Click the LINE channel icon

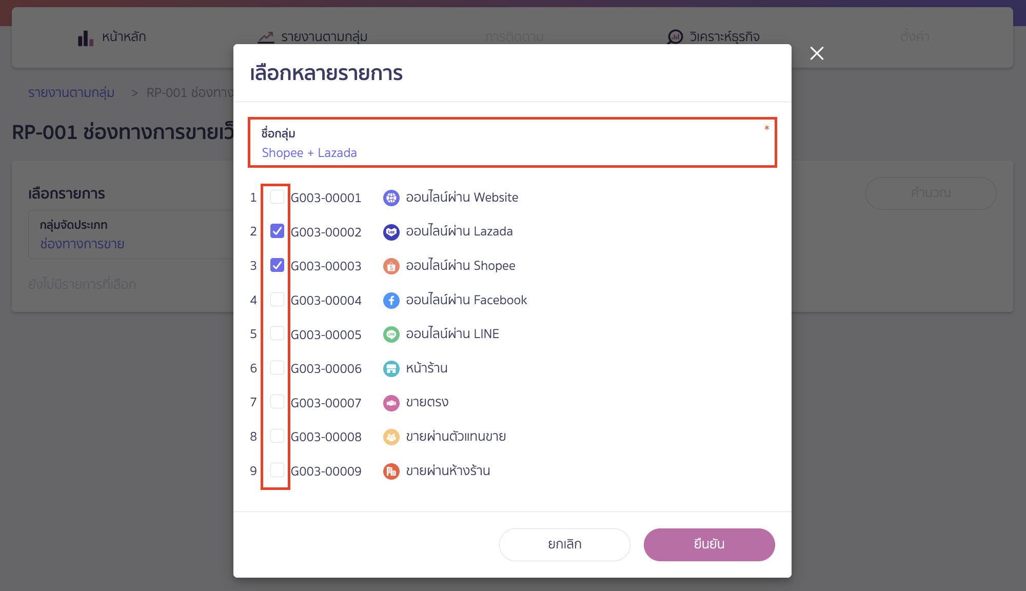(x=391, y=334)
